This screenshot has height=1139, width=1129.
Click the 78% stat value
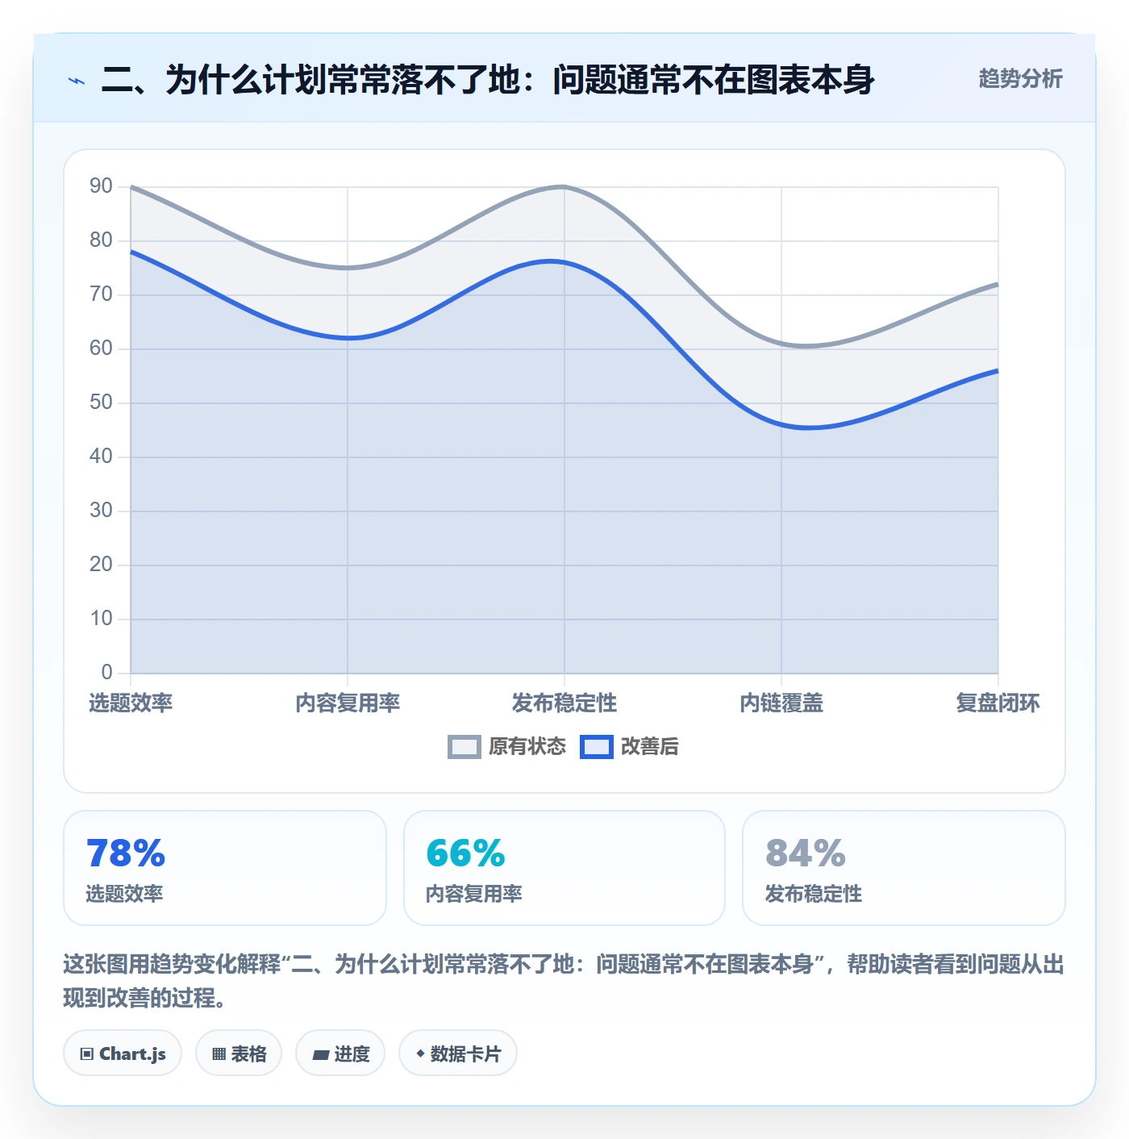click(x=126, y=853)
